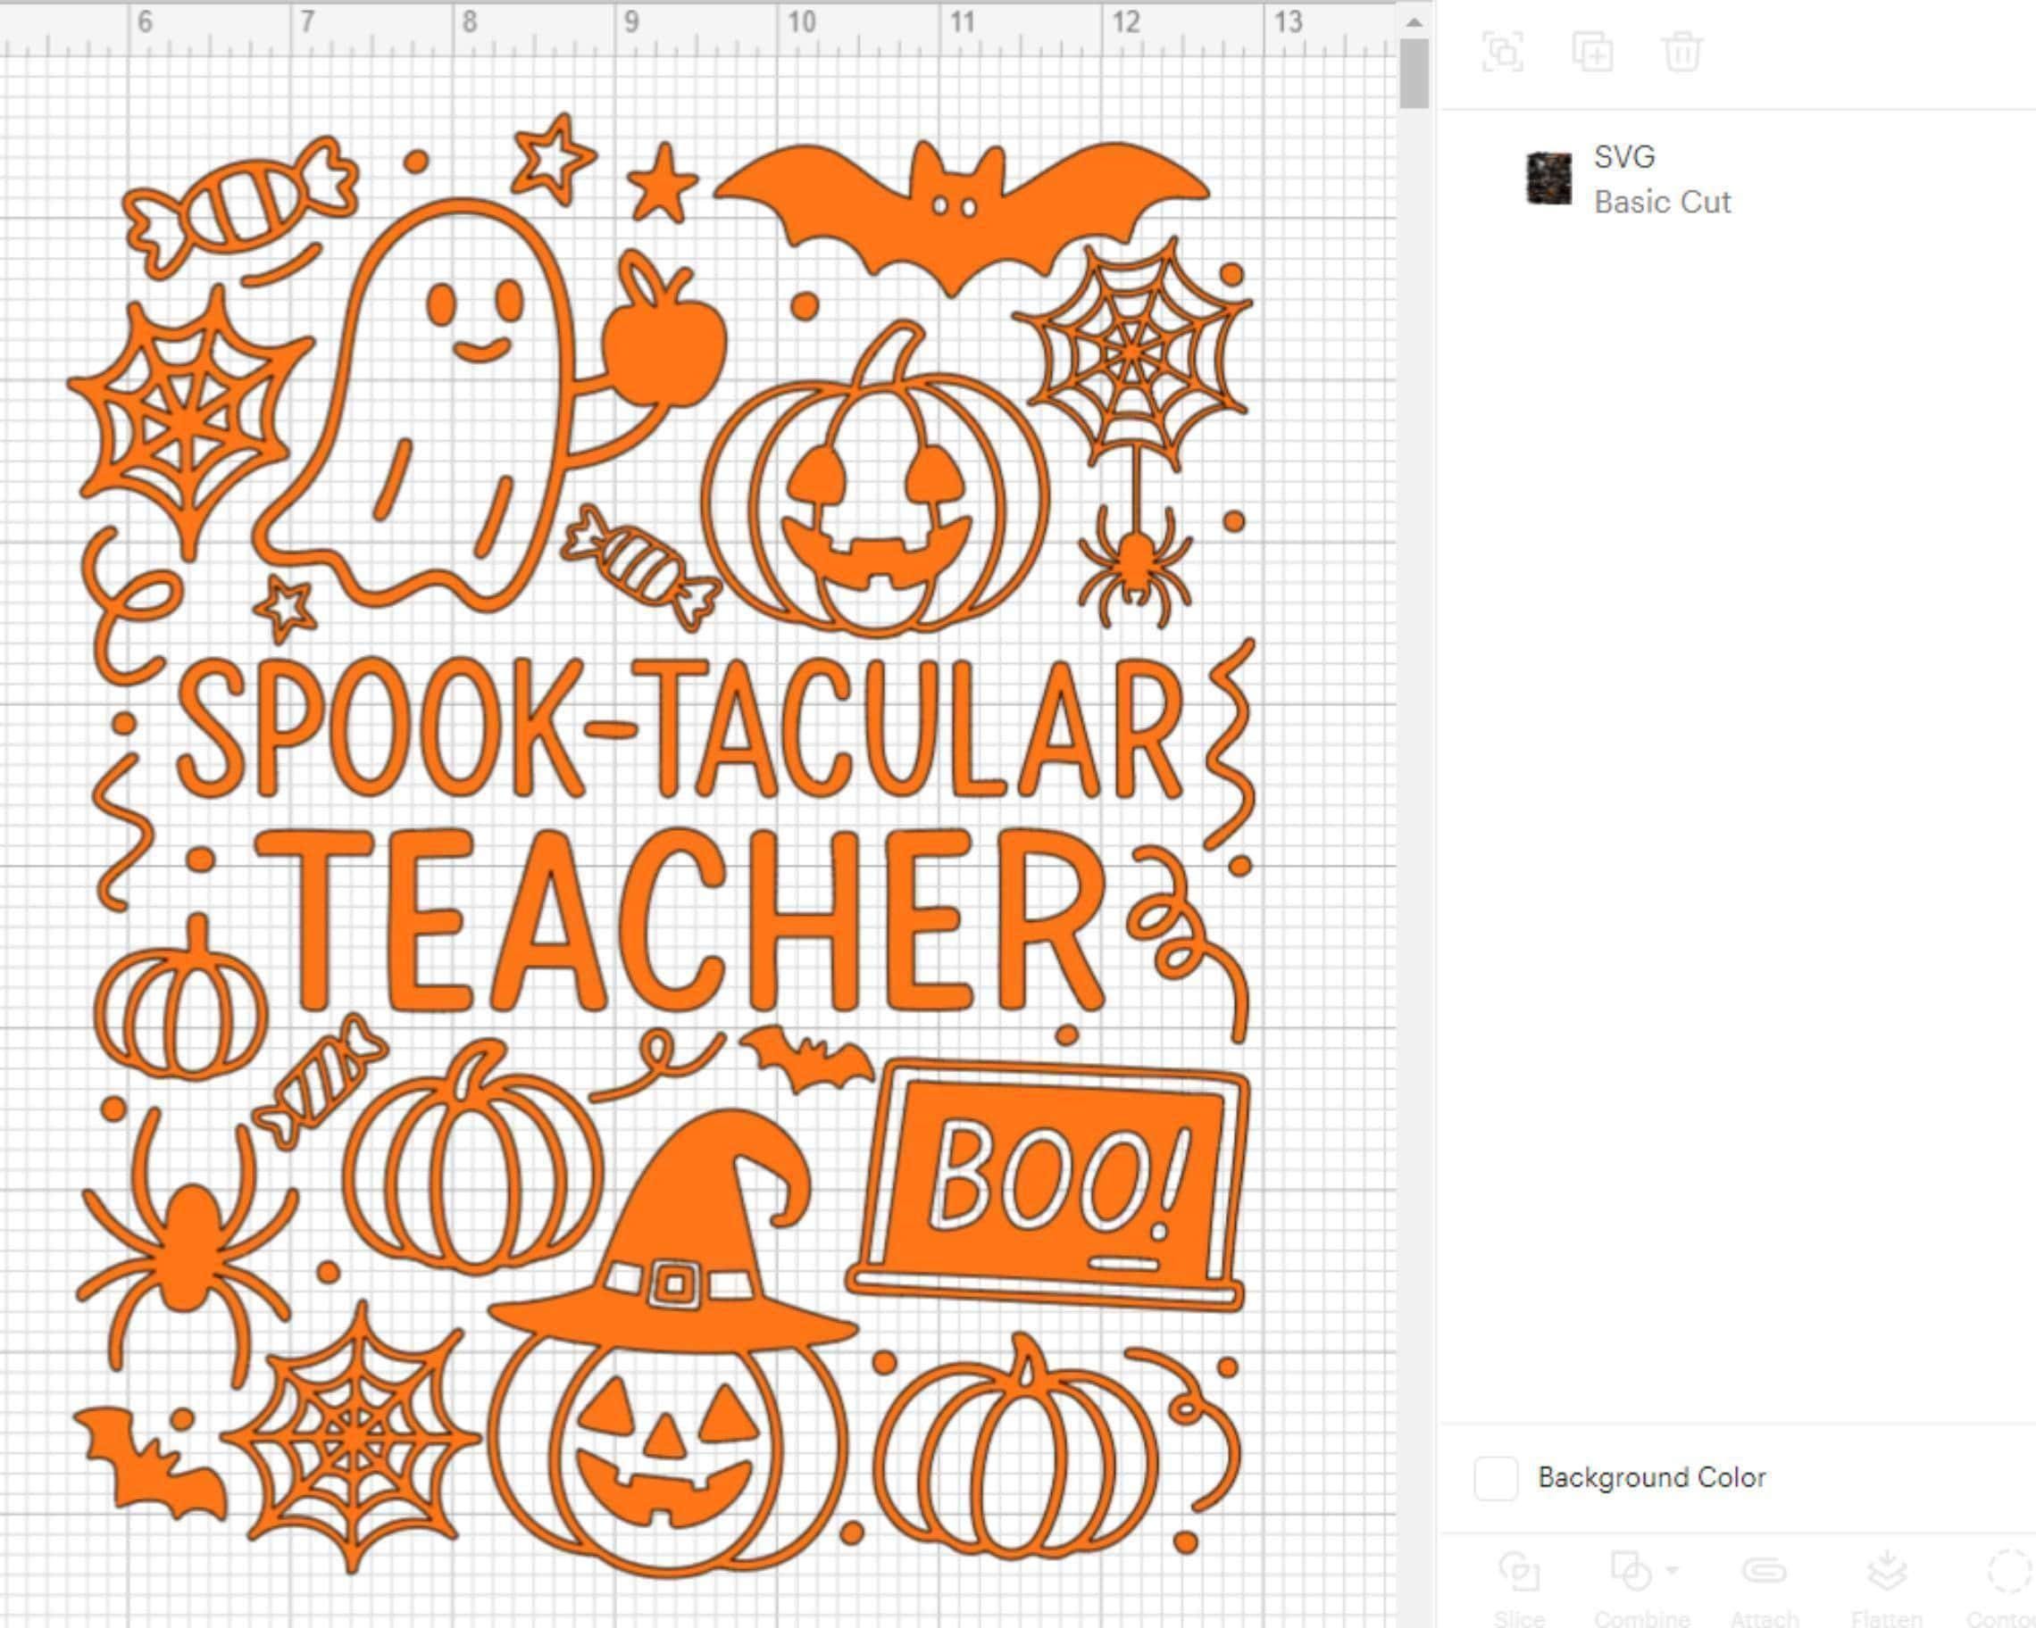
Task: Select the ghost holding an apple on canvas
Action: pos(444,396)
